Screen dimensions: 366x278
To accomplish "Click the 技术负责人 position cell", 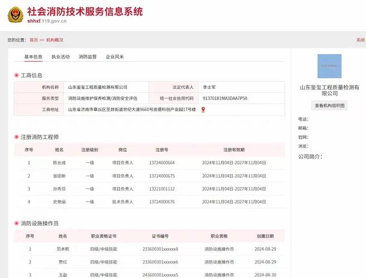I will (123, 202).
